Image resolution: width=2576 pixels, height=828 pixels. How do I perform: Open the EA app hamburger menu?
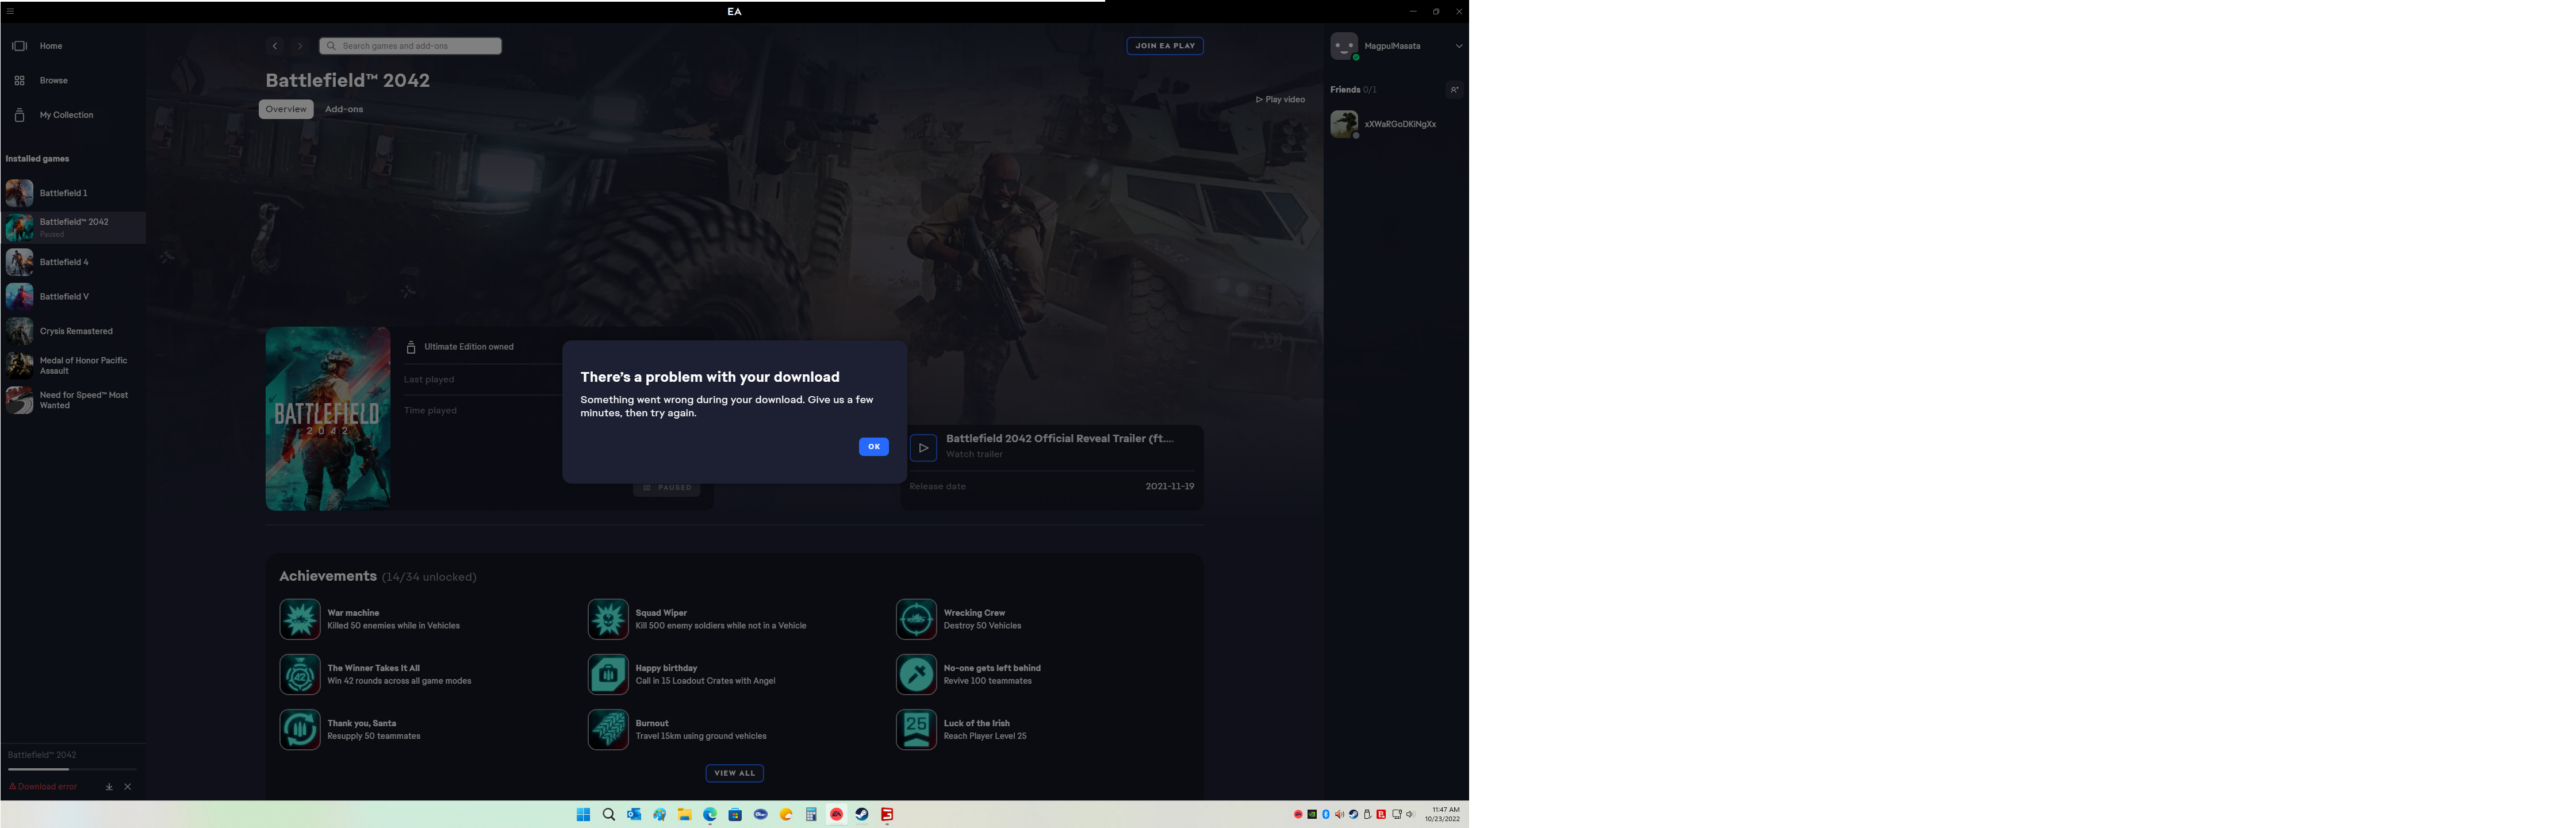(x=10, y=11)
